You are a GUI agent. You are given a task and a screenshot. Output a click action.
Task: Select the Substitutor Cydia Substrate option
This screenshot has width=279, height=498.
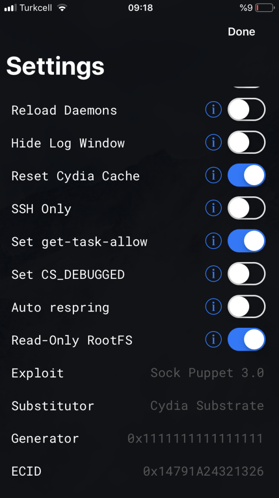tap(207, 406)
